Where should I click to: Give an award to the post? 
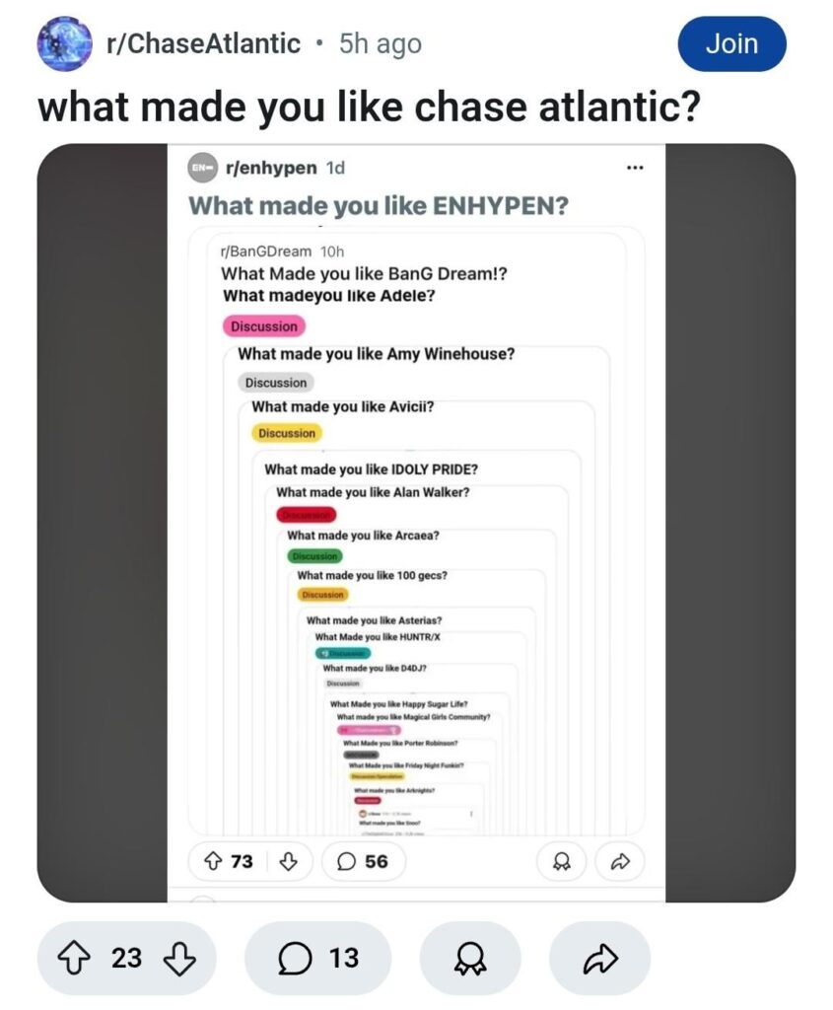(x=470, y=958)
